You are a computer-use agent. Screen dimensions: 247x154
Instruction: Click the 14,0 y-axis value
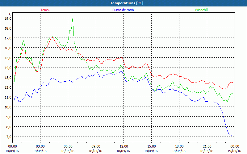[x=8, y=68]
